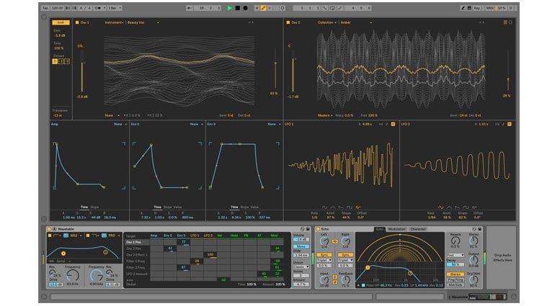
Task: Switch to the Echo Character tab
Action: (x=418, y=229)
